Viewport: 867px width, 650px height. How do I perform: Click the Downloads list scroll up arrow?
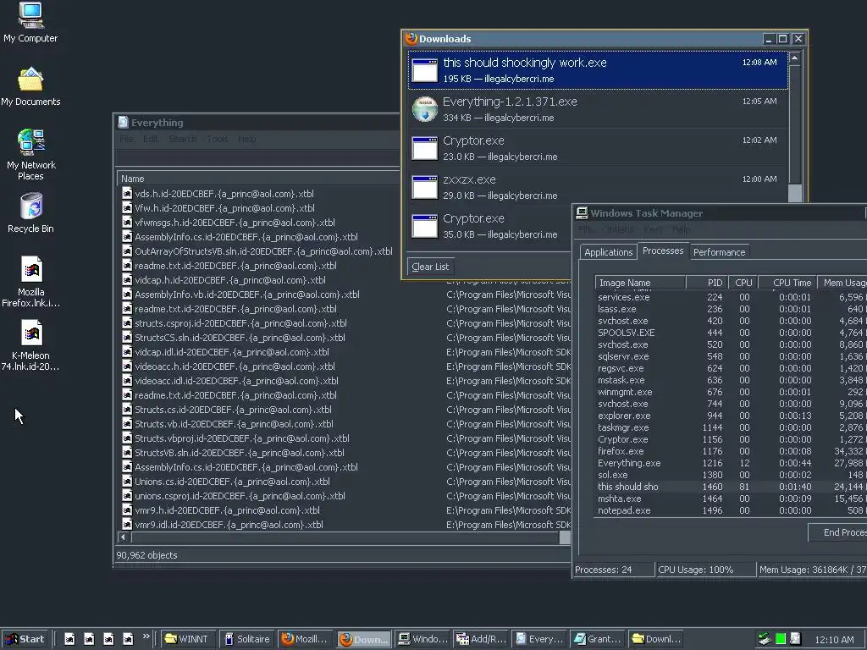(x=794, y=58)
